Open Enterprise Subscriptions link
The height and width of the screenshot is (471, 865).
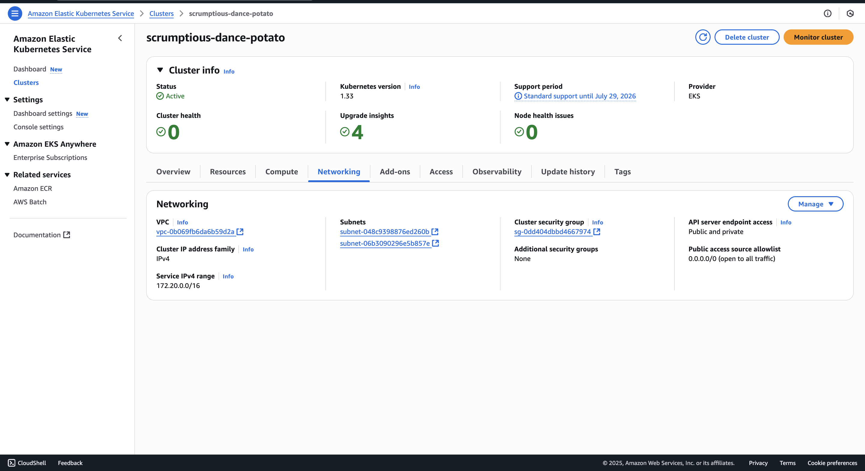pos(50,157)
